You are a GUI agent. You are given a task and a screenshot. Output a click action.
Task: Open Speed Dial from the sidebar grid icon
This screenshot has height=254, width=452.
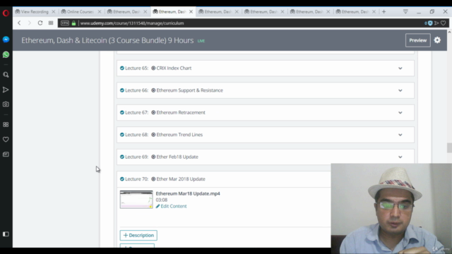pos(6,124)
